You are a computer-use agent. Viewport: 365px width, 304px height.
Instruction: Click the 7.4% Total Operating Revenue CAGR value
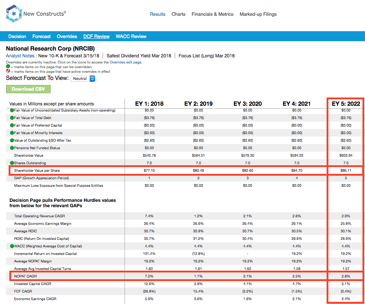(149, 216)
